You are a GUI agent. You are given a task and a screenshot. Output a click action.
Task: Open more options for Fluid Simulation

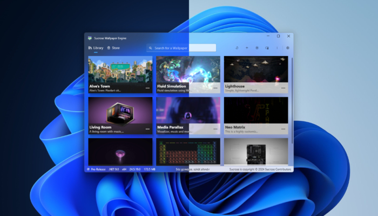pyautogui.click(x=215, y=88)
